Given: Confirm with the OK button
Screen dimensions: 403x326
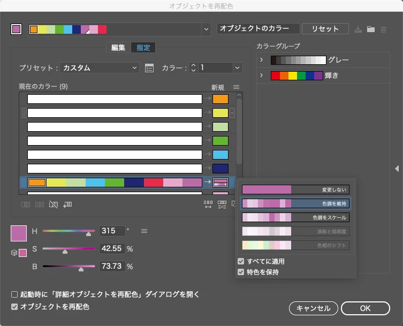Looking at the screenshot, I should [x=366, y=308].
